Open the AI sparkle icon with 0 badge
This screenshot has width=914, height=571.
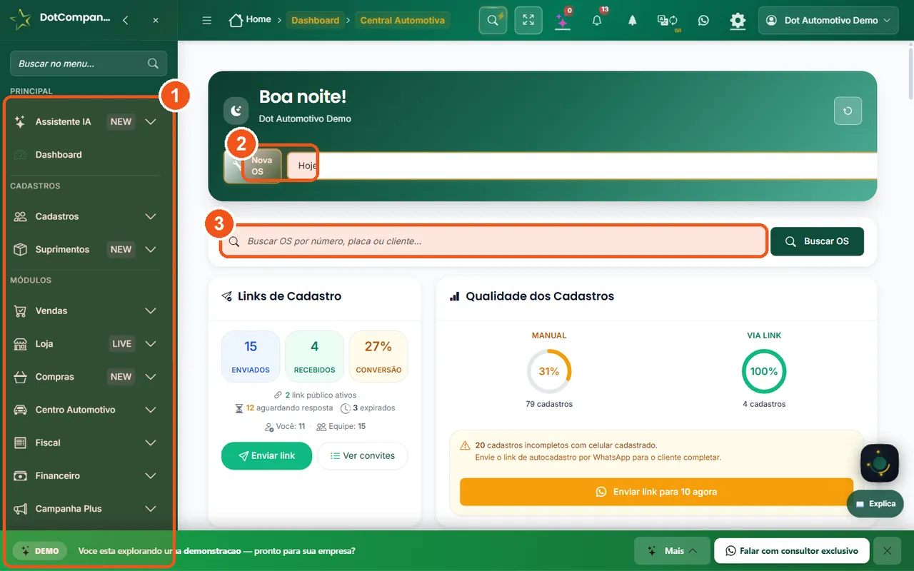563,21
